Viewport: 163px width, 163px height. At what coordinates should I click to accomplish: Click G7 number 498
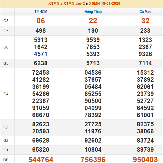tap(41, 31)
